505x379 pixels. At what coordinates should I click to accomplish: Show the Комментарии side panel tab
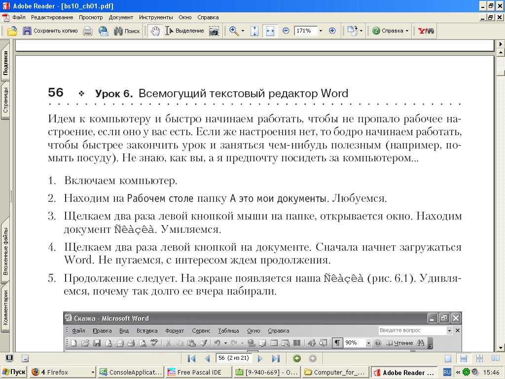click(x=5, y=308)
